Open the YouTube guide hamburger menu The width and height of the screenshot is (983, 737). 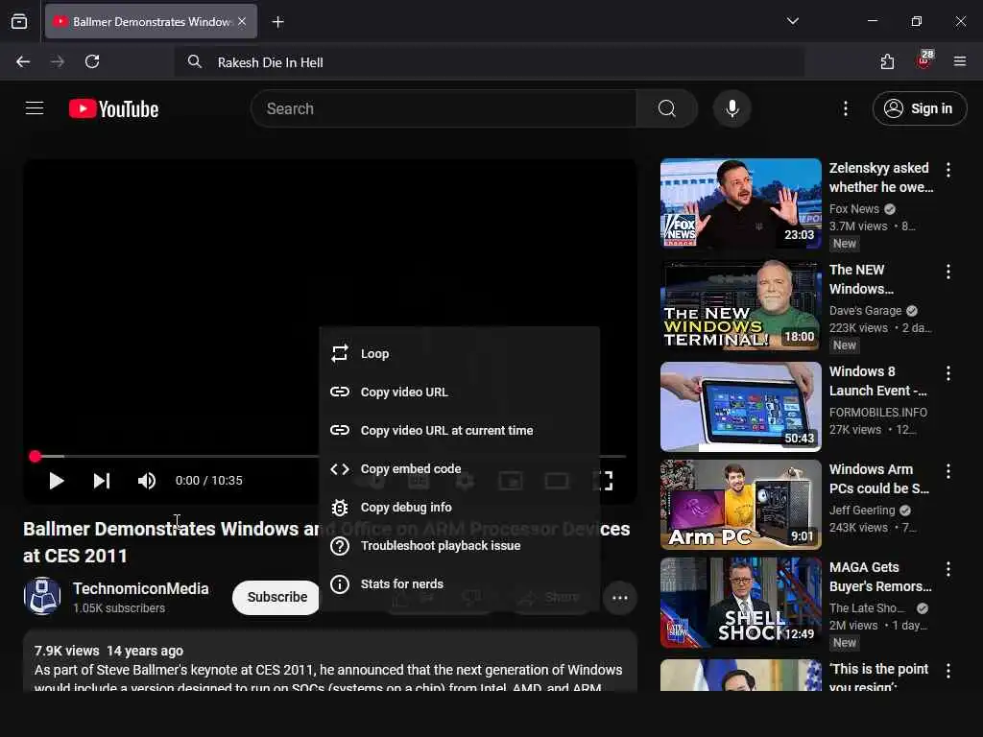coord(35,108)
